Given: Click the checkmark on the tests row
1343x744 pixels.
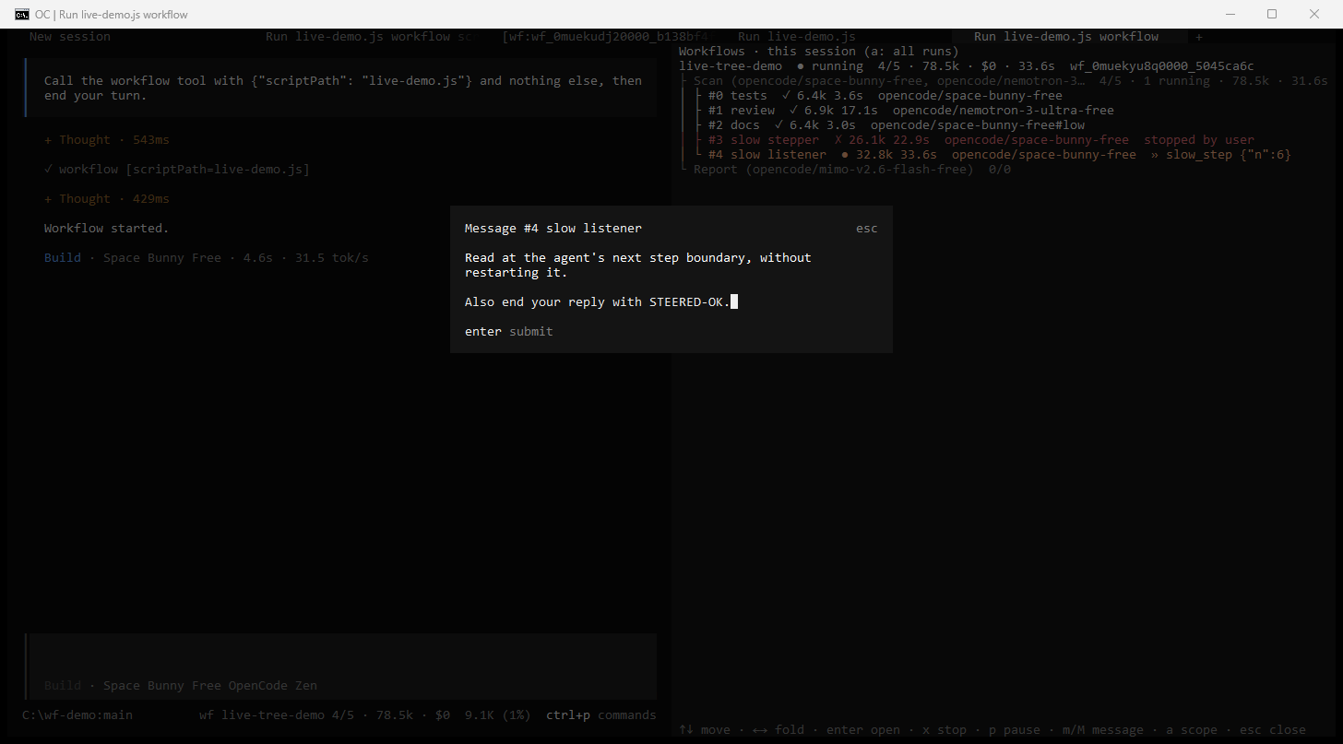Looking at the screenshot, I should click(786, 96).
